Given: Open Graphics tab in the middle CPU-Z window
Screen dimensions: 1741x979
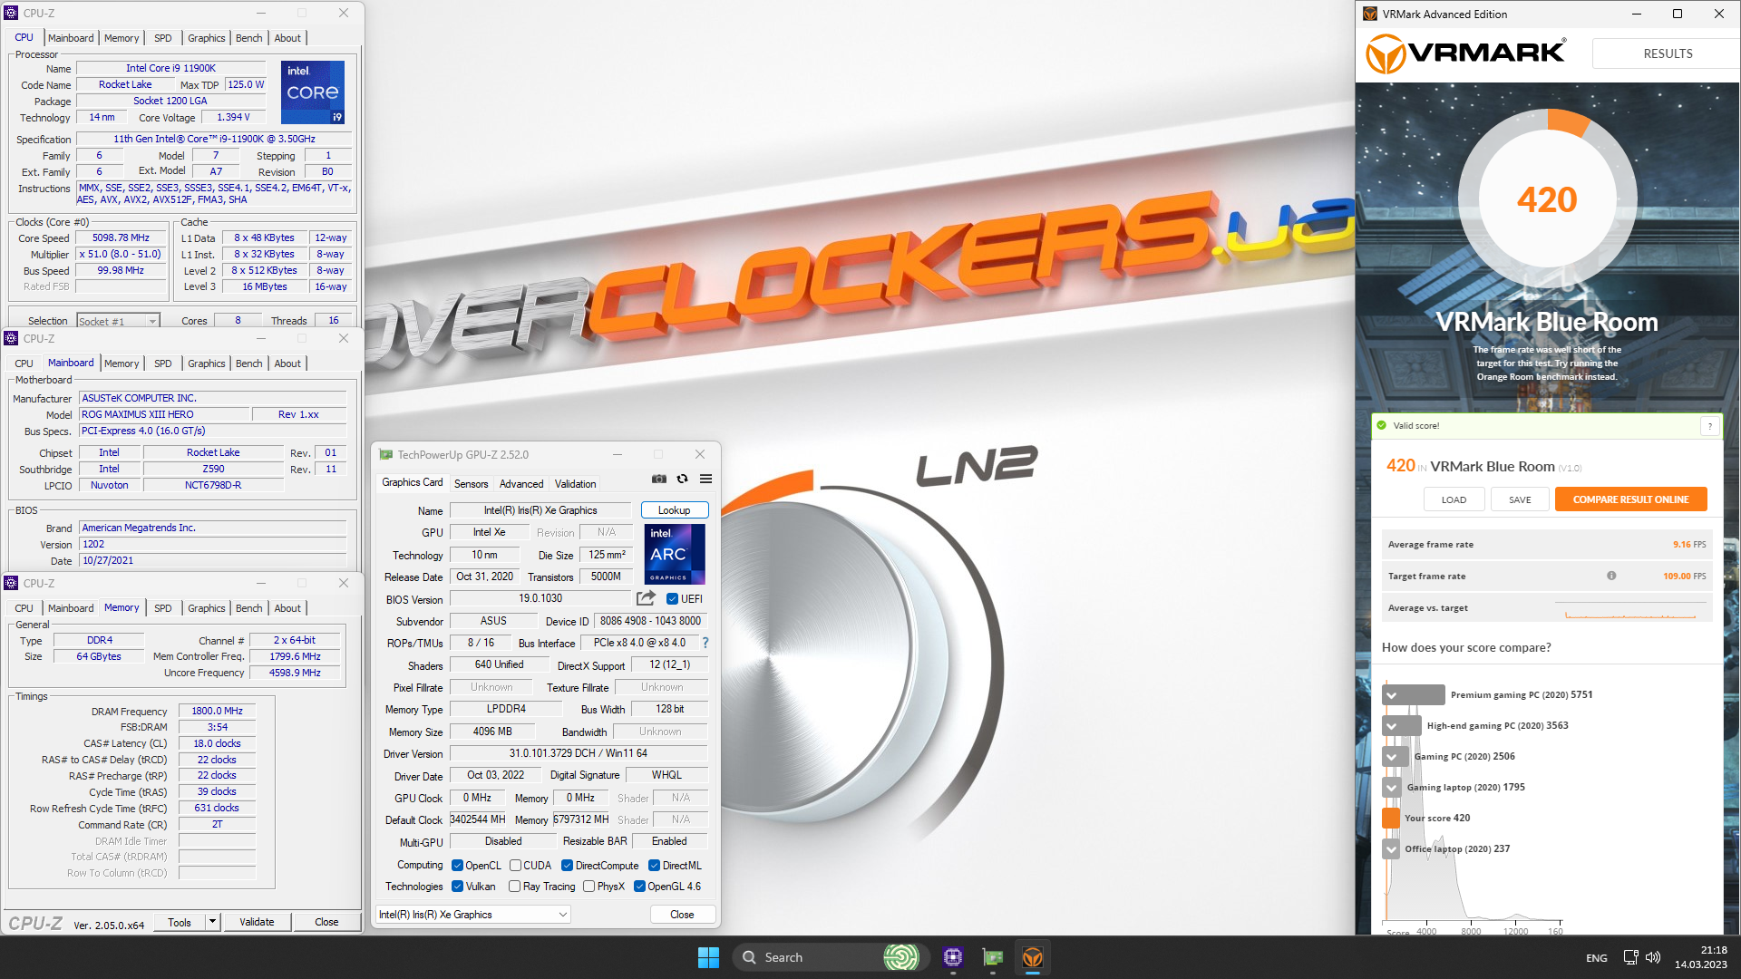Looking at the screenshot, I should pyautogui.click(x=207, y=363).
